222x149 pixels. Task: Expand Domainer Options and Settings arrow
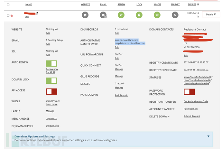(x=208, y=136)
